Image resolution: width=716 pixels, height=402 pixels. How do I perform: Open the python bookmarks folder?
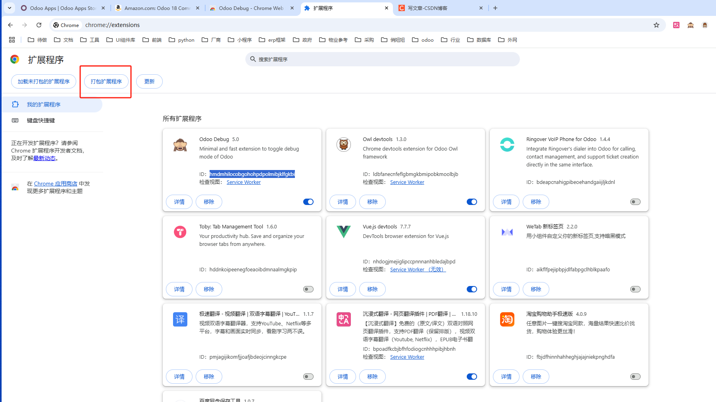181,40
